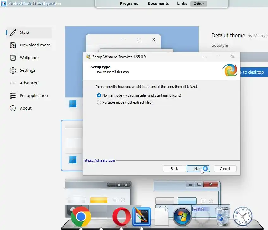Click the Windows orb dock icon
This screenshot has width=268, height=230.
point(182,216)
